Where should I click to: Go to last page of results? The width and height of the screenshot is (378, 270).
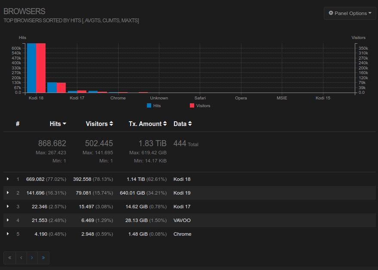point(43,258)
